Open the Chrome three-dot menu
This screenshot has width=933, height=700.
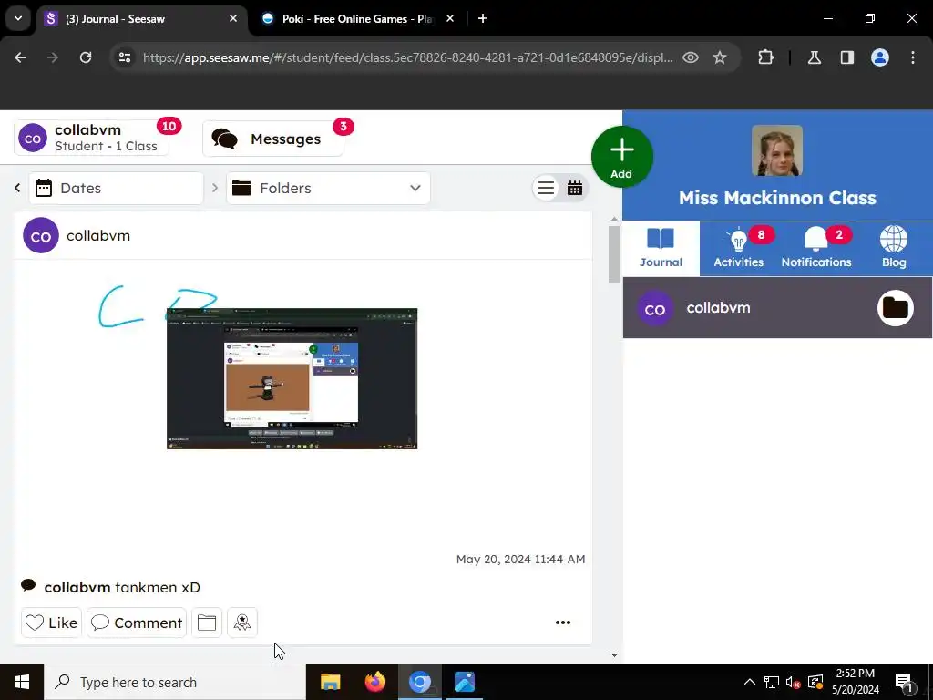[913, 57]
